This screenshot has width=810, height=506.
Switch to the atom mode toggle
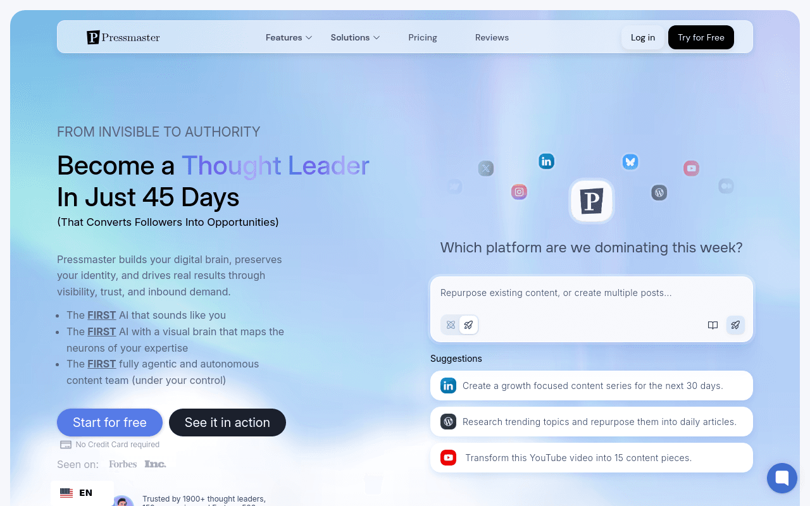(451, 325)
